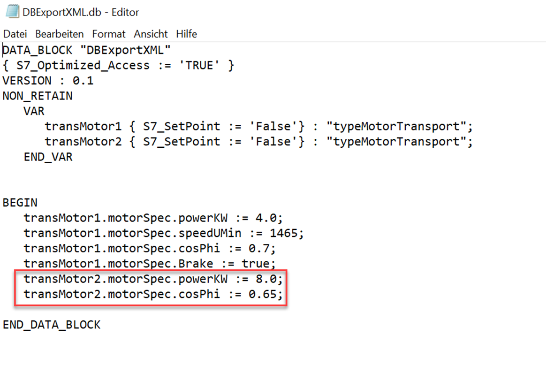546x372 pixels.
Task: Click the transMotor1 variable declaration line
Action: pyautogui.click(x=258, y=127)
